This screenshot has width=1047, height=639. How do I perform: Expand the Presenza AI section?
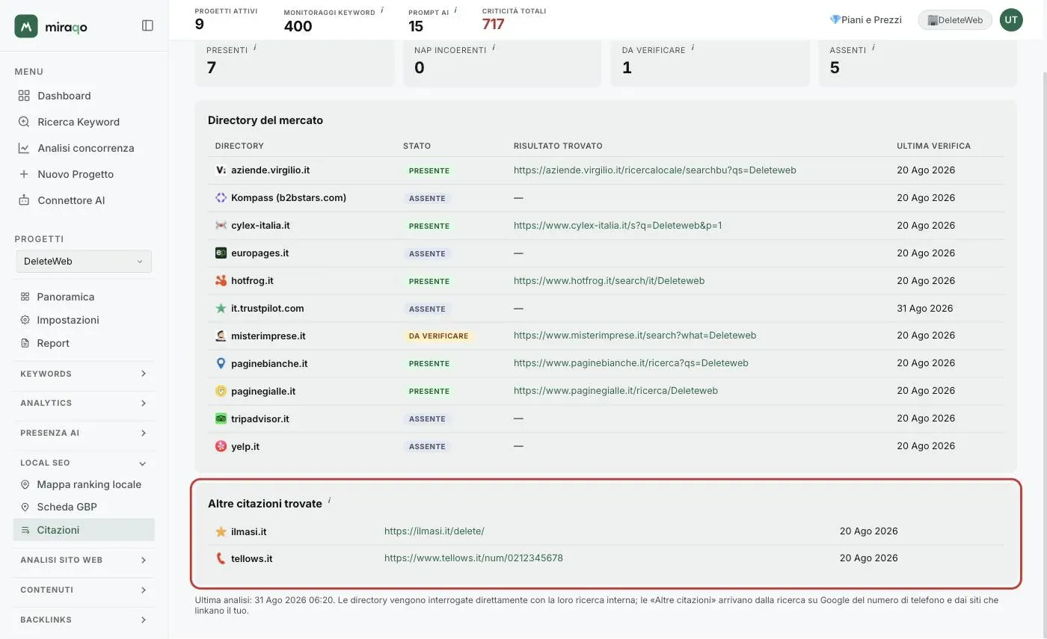[x=84, y=433]
